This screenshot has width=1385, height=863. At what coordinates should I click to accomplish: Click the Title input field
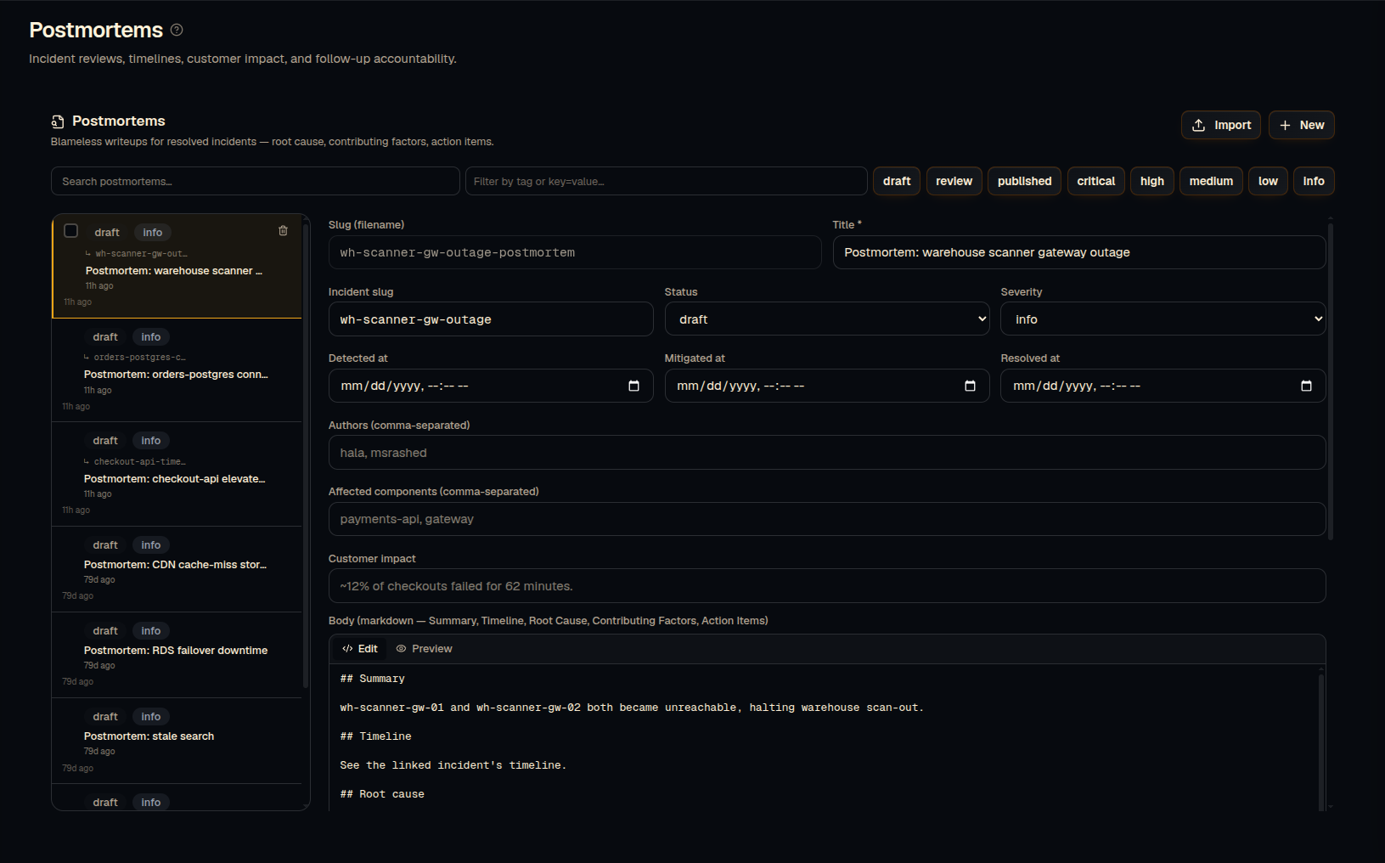1079,252
